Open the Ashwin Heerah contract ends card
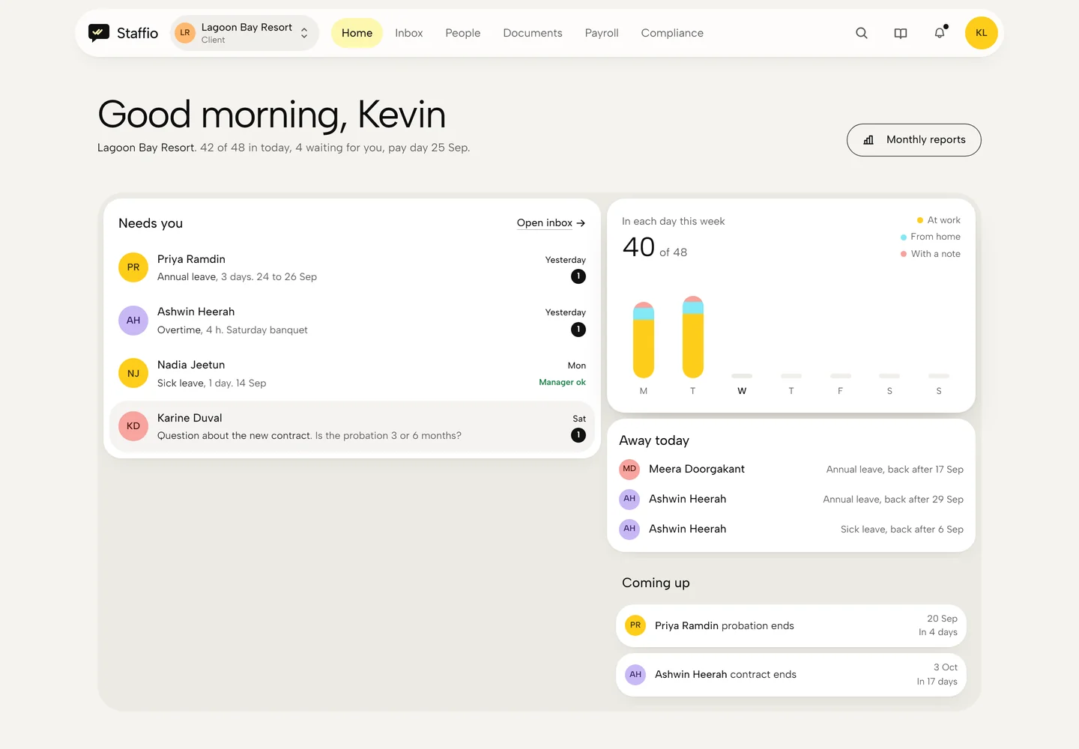 [791, 675]
